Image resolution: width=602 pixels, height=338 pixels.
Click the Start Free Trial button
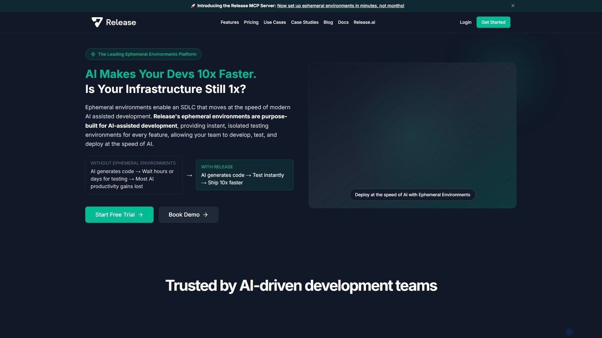[119, 215]
